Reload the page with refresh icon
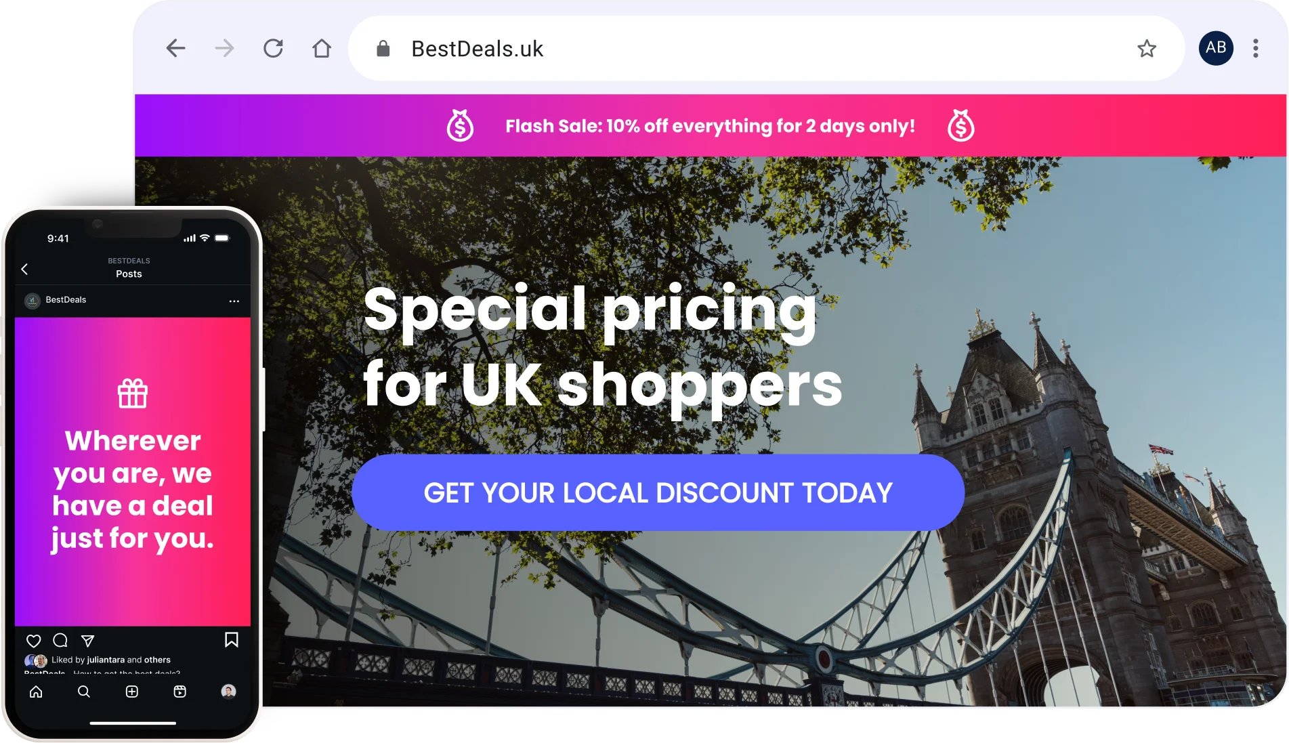 click(x=273, y=48)
